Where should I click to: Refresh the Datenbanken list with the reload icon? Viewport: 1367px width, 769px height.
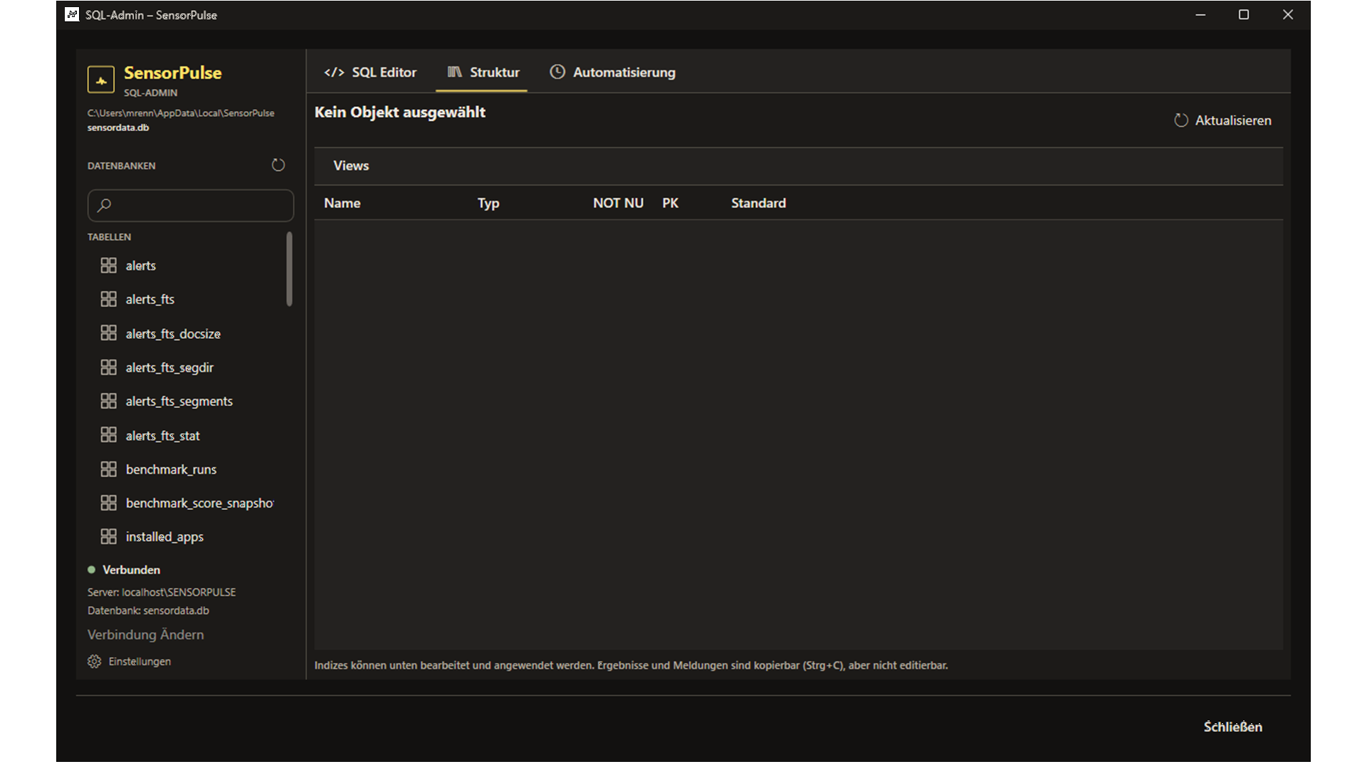[278, 165]
